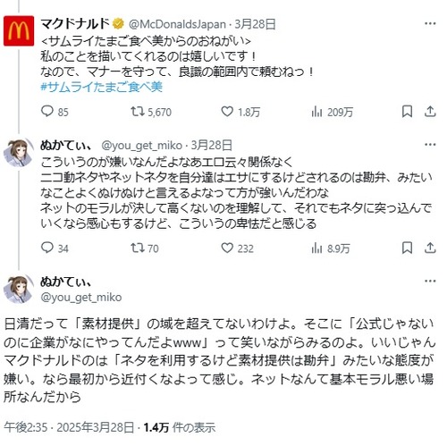Open more menu on the main ぬかてぃ、 tweet
Viewport: 447px width, 446px height.
[430, 281]
